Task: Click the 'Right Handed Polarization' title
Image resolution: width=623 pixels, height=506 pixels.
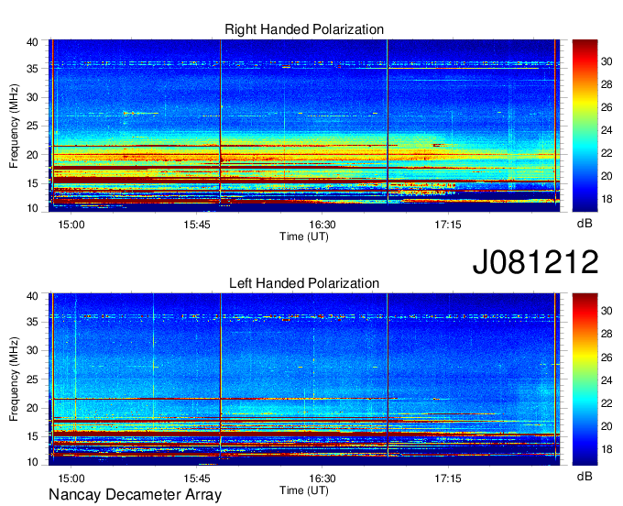Action: coord(304,29)
